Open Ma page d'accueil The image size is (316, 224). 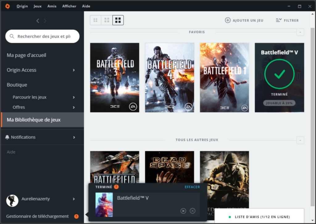click(x=27, y=55)
